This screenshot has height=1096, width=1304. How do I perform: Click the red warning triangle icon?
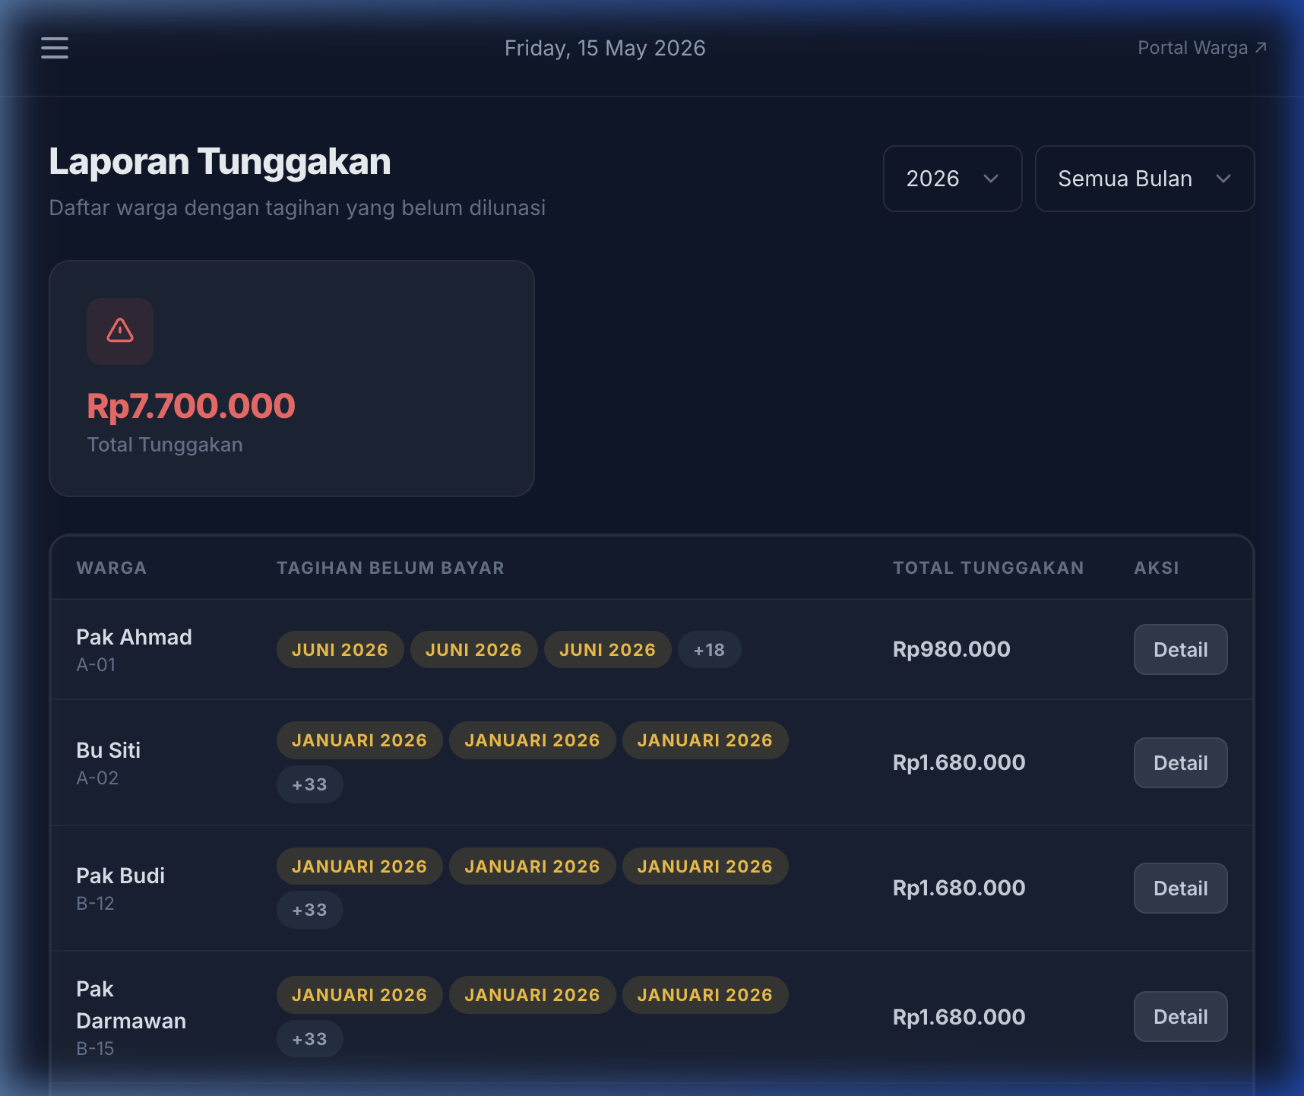pos(120,331)
